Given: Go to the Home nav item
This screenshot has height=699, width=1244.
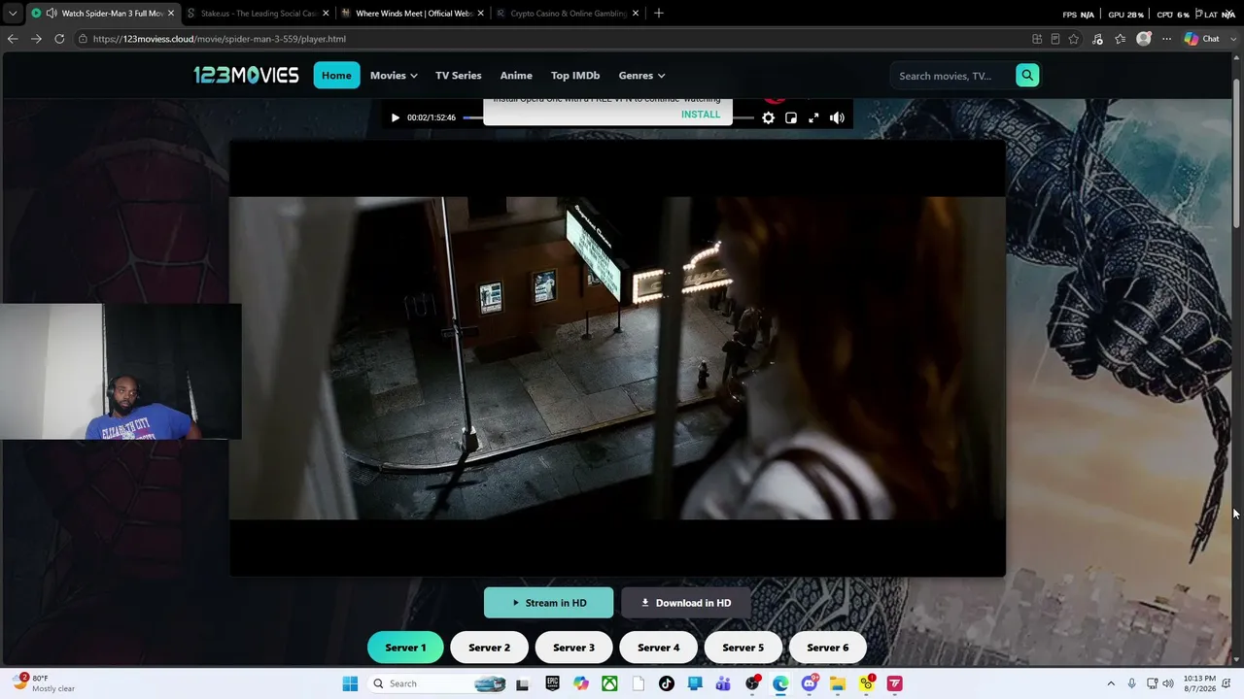Looking at the screenshot, I should (336, 76).
